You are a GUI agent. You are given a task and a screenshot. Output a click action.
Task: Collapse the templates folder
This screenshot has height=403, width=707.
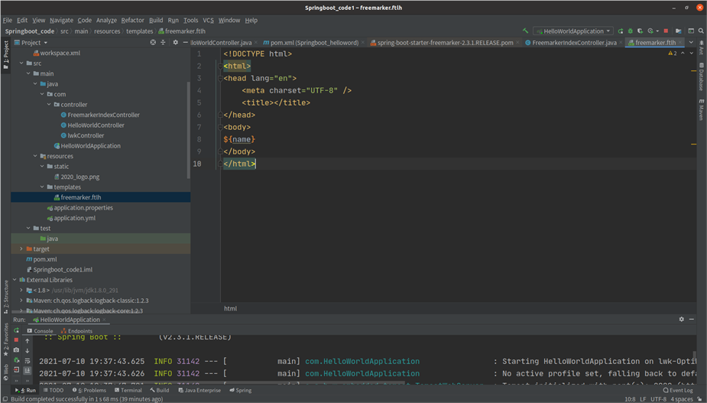(42, 187)
